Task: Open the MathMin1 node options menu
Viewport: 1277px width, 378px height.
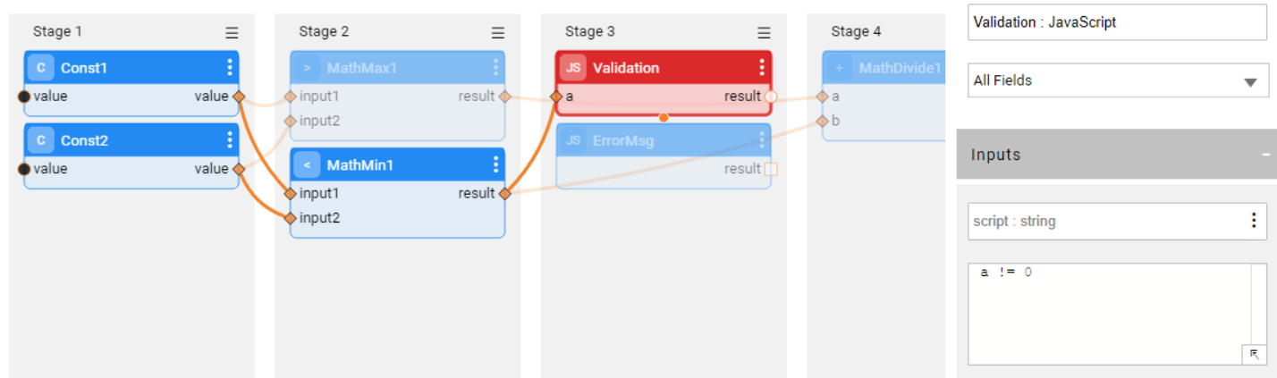Action: click(x=496, y=165)
